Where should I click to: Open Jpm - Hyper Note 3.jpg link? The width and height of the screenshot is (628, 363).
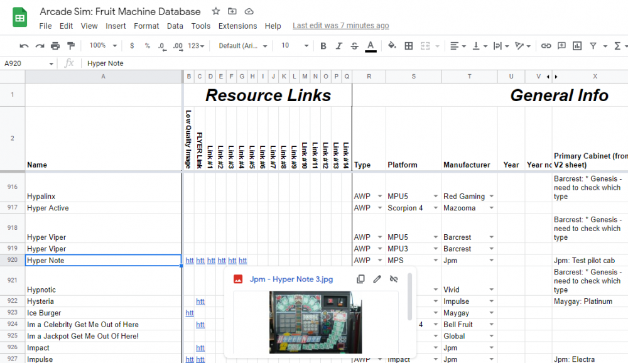[291, 279]
